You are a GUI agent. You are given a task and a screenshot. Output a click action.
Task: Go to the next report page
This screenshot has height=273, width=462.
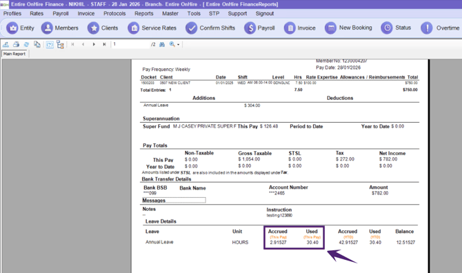pyautogui.click(x=94, y=45)
